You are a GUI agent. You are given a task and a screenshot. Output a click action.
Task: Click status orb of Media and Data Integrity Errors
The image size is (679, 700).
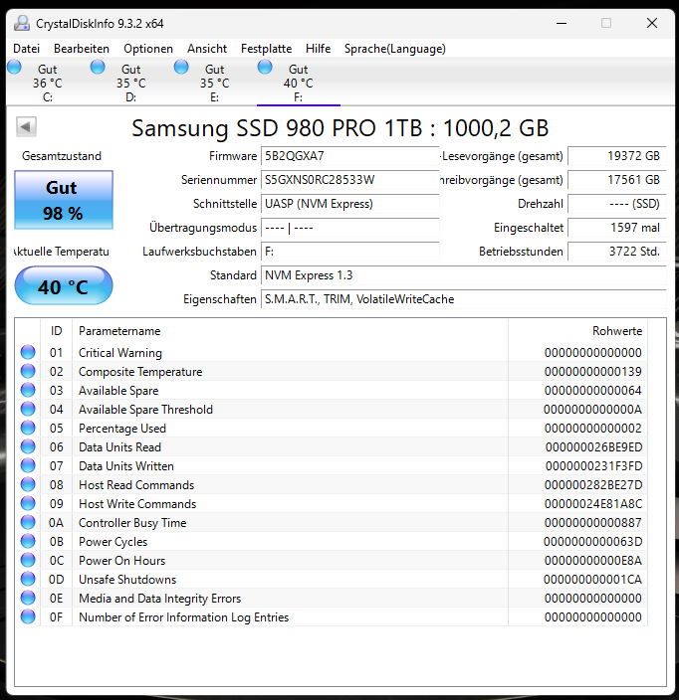pyautogui.click(x=28, y=598)
